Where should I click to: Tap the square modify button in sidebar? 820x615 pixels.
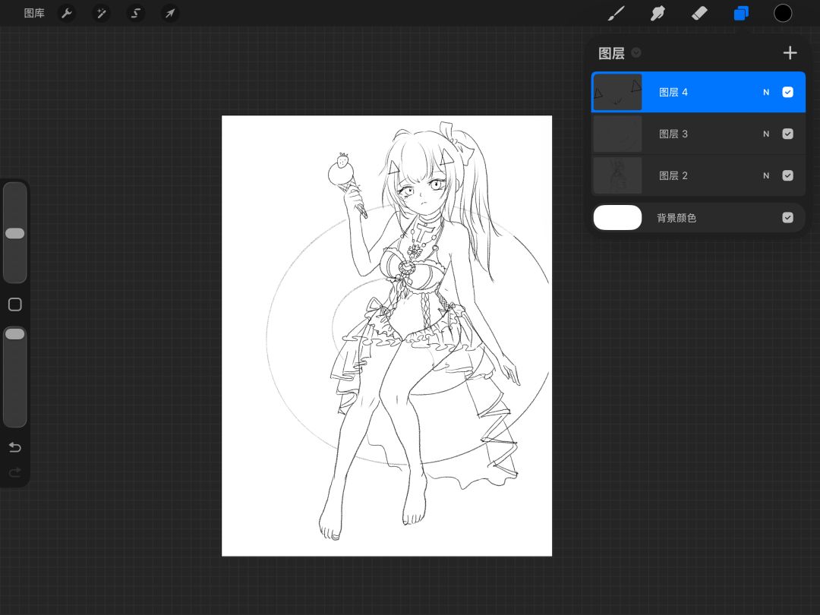tap(14, 304)
